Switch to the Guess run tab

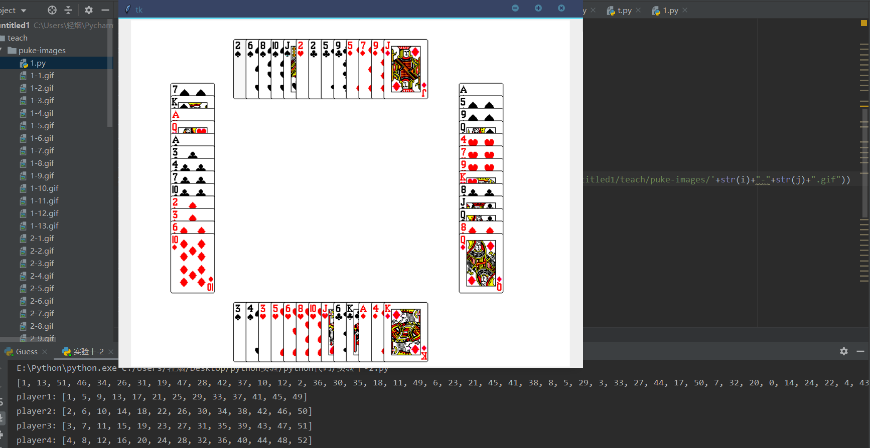coord(26,352)
